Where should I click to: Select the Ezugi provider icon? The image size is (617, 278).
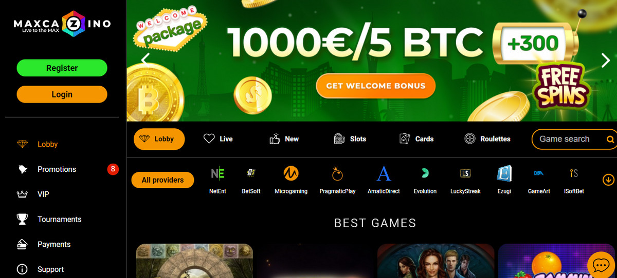coord(504,173)
